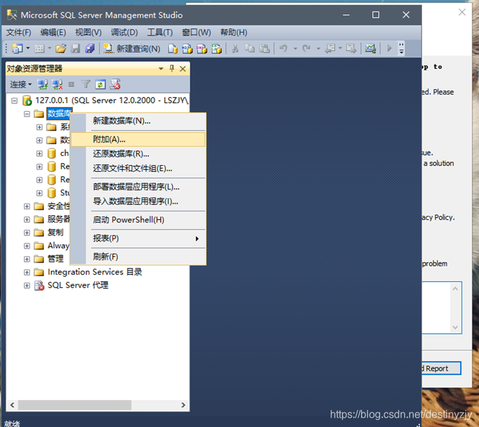Open the 帮助(H) menu

tap(234, 32)
